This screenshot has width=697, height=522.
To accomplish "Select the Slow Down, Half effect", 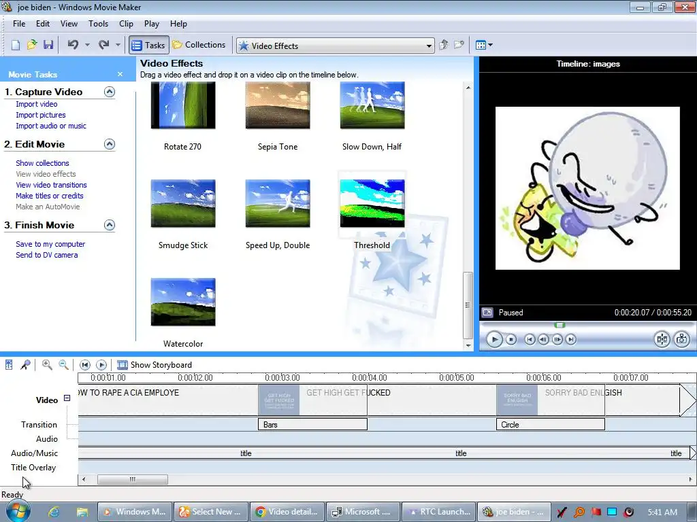I will tap(372, 105).
